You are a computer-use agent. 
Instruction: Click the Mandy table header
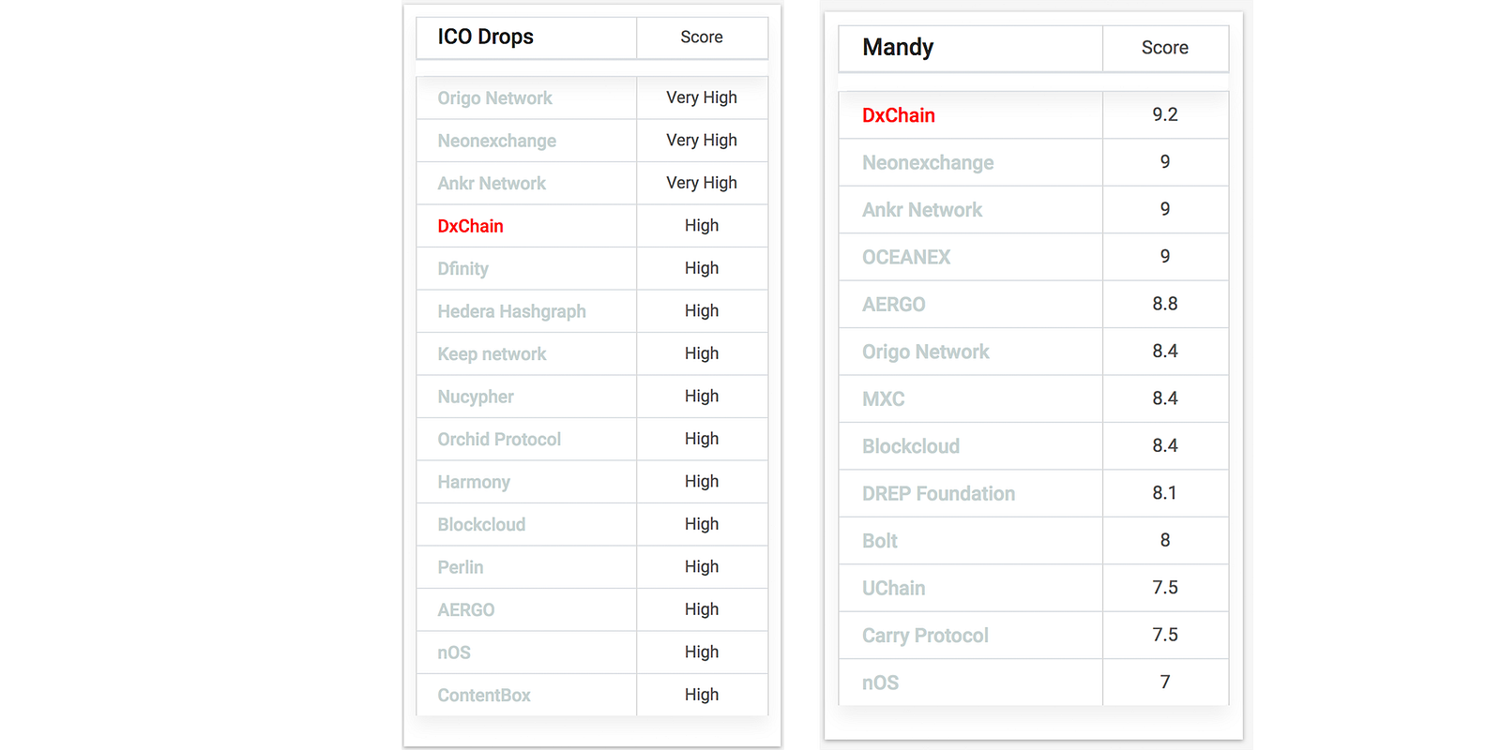tap(898, 47)
